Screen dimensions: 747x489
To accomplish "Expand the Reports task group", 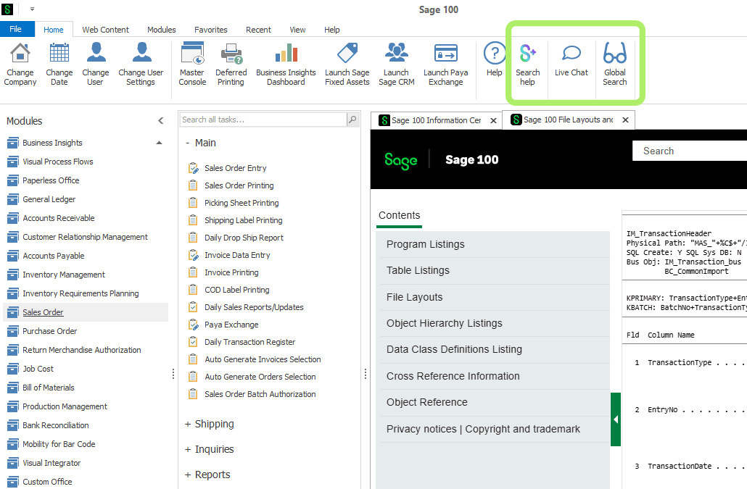I will (188, 475).
